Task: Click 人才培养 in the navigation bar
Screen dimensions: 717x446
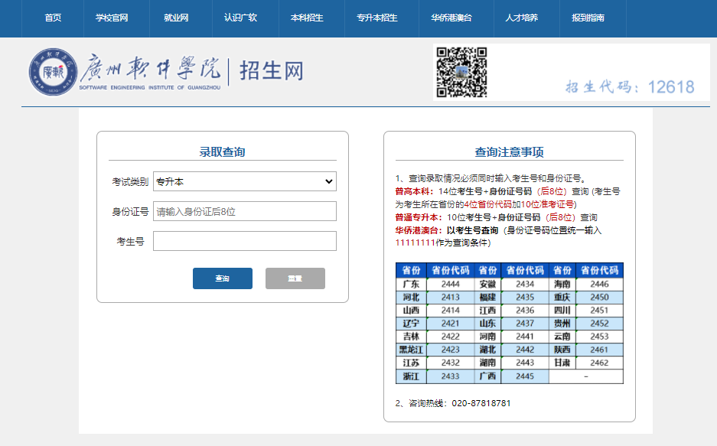Action: pyautogui.click(x=521, y=18)
